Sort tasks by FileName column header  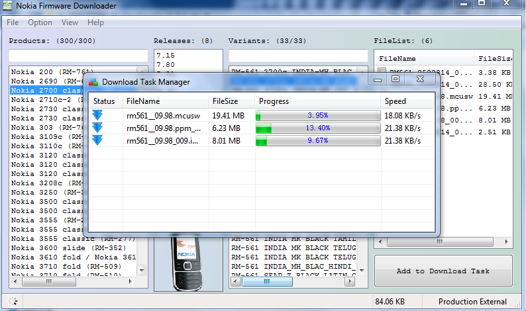166,101
